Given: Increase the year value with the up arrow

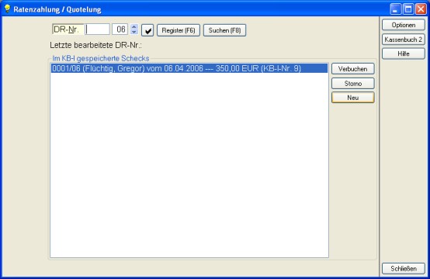Looking at the screenshot, I should point(134,27).
